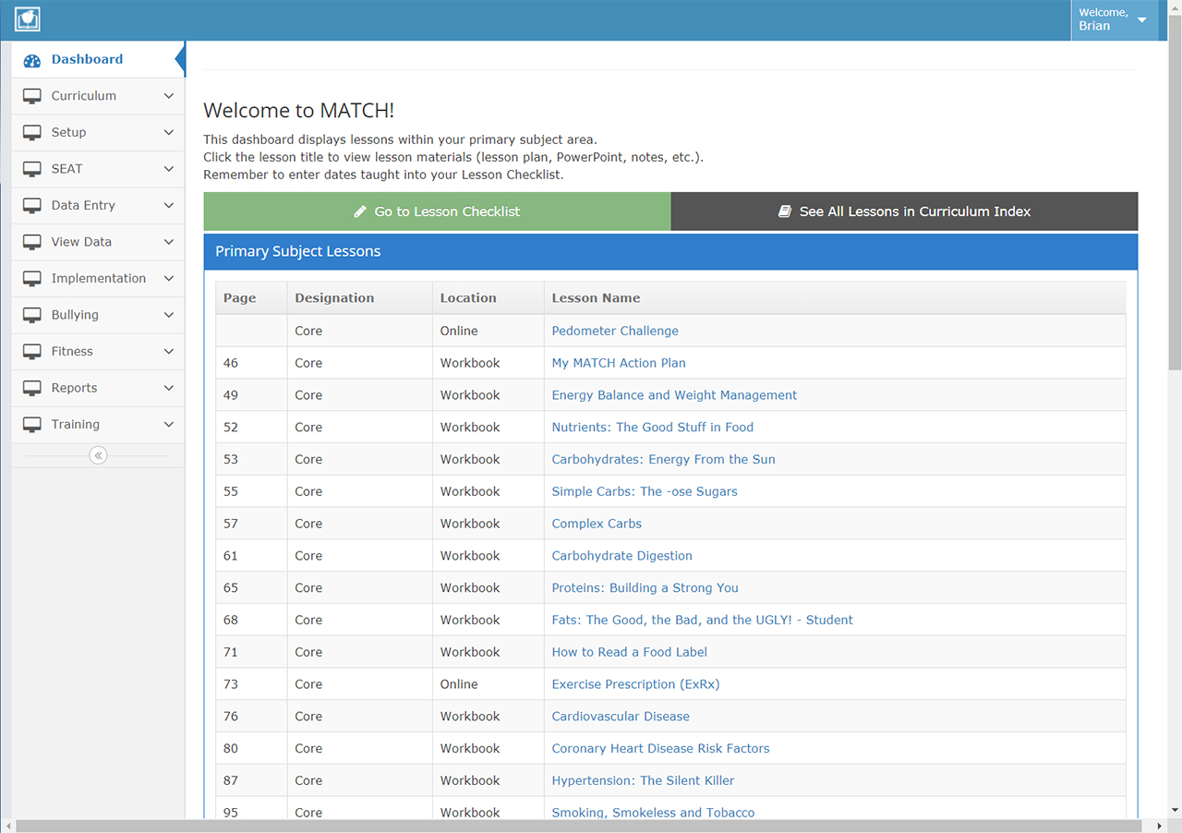Expand the Training section chevron

(x=168, y=425)
